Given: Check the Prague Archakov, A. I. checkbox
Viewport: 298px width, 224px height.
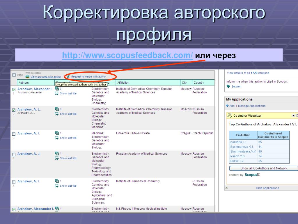Looking at the screenshot, I should tap(14, 134).
